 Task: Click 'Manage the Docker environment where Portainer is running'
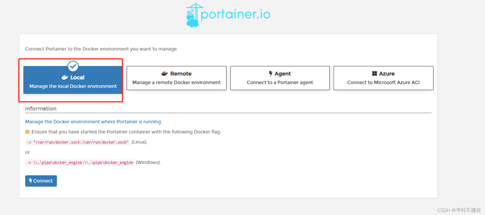[x=94, y=122]
